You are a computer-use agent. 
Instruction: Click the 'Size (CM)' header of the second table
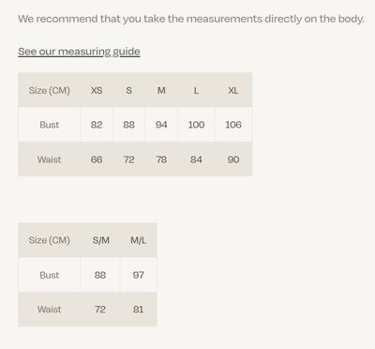click(49, 240)
